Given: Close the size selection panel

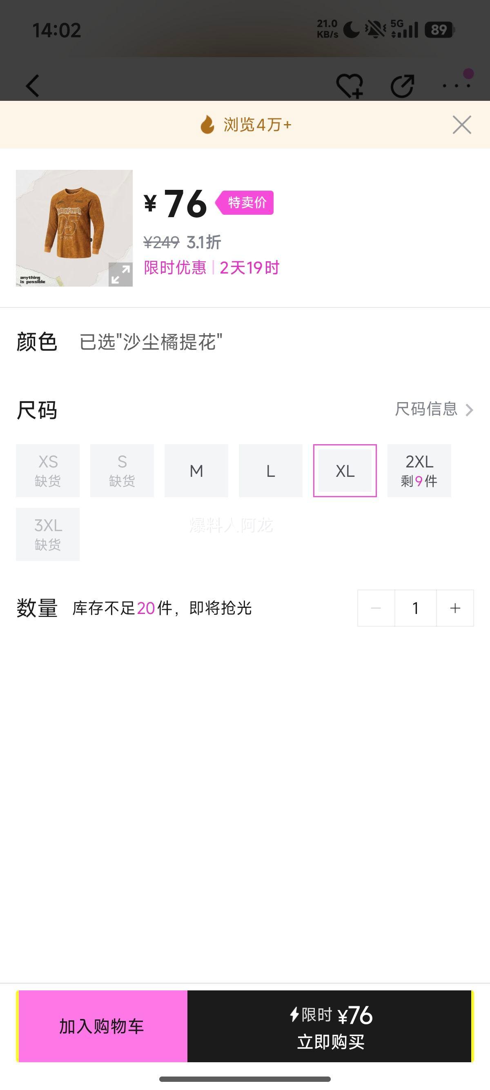Looking at the screenshot, I should [x=462, y=125].
